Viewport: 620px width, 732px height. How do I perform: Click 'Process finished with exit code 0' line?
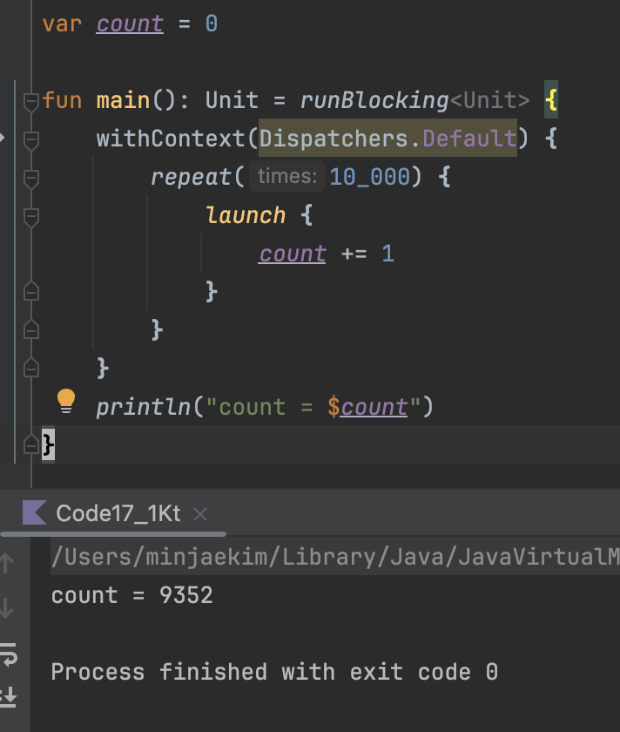point(274,672)
